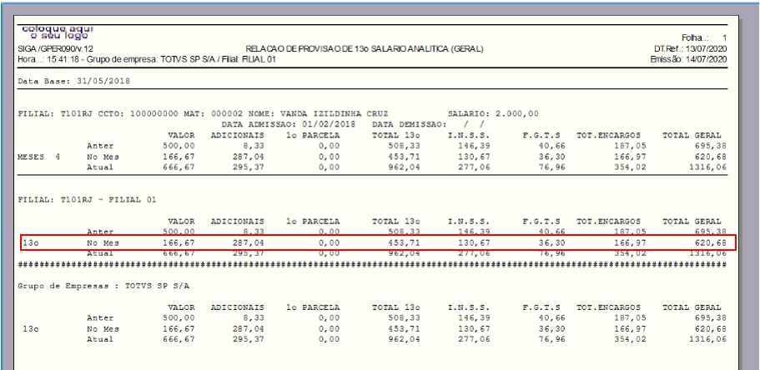Select FILIAL 01 subtotal "I.N.S.S." column header
The width and height of the screenshot is (760, 370).
click(469, 222)
